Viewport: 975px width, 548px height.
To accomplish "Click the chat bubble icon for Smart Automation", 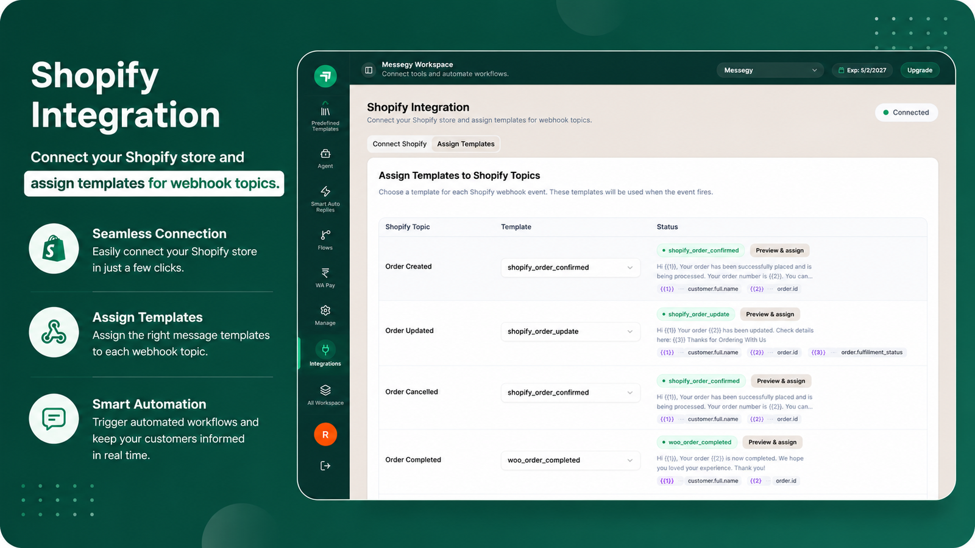I will (54, 419).
